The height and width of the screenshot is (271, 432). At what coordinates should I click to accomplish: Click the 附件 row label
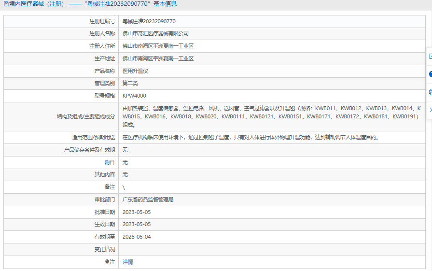[110, 162]
